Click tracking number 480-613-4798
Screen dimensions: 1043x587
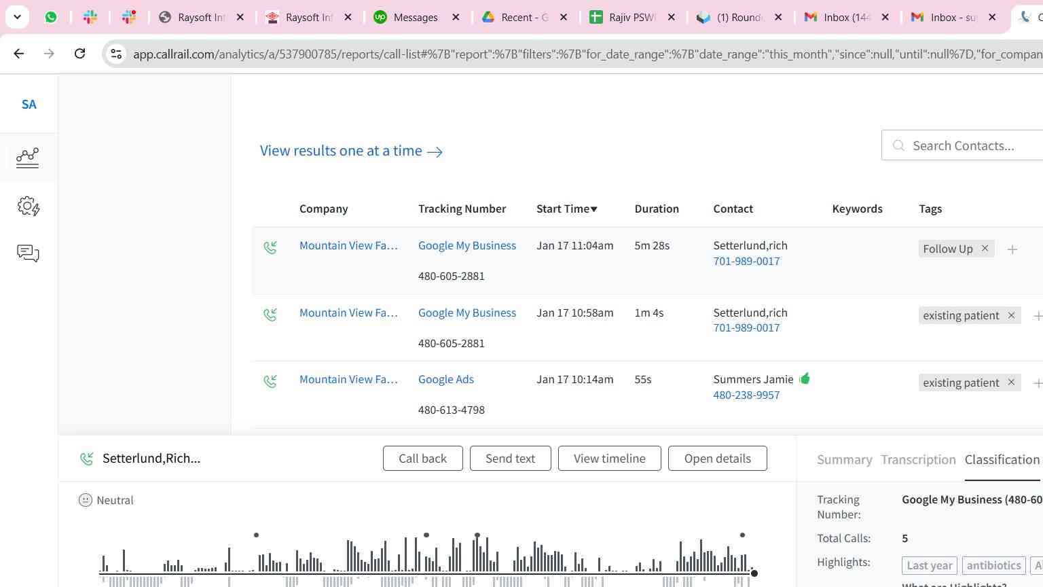point(452,410)
